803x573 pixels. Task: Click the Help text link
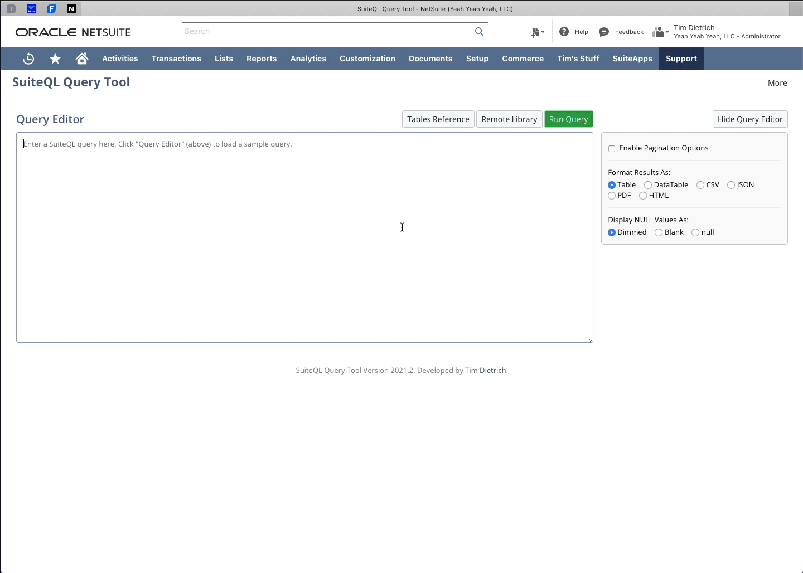click(x=582, y=32)
